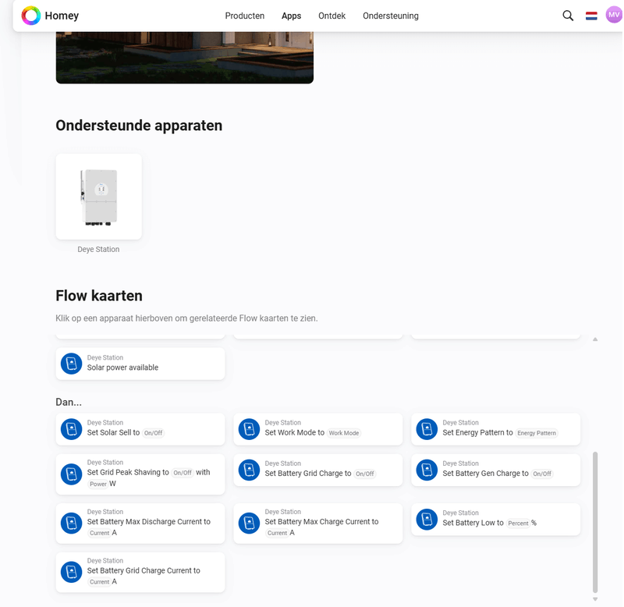Click On/Off tag in Set Battery Grid Charge

coord(364,474)
